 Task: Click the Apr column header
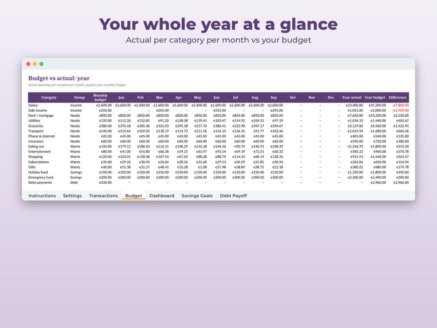click(178, 97)
